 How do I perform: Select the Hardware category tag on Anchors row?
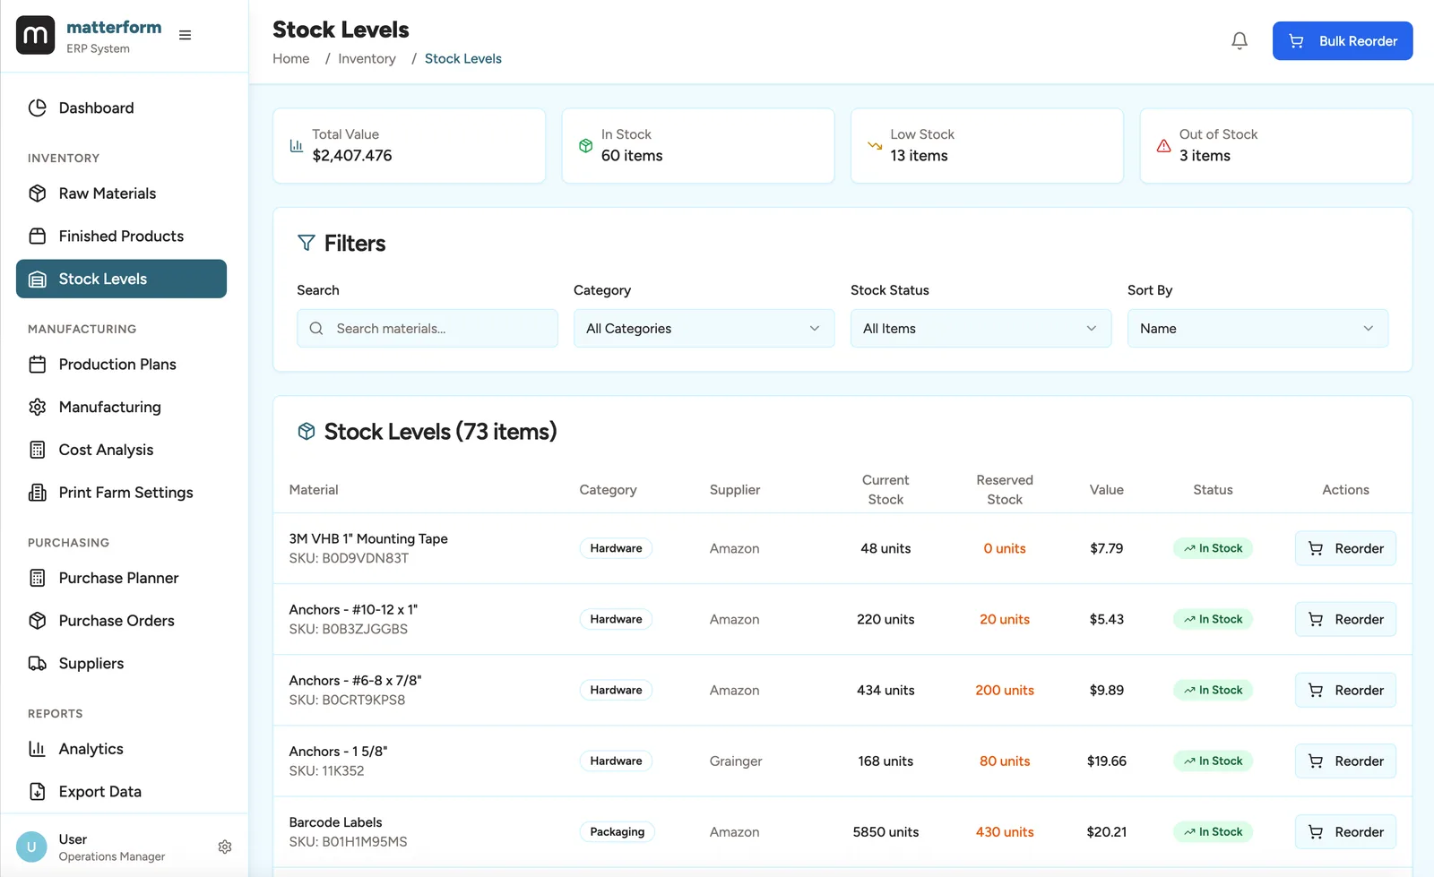pos(616,619)
